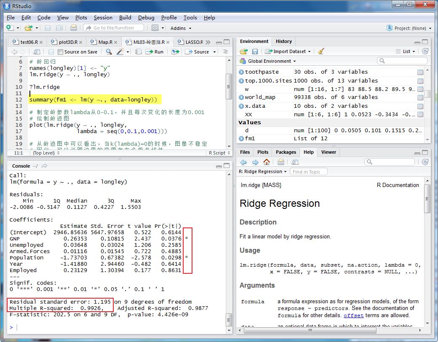The image size is (438, 342).
Task: Print the current help topic
Action: click(x=281, y=162)
